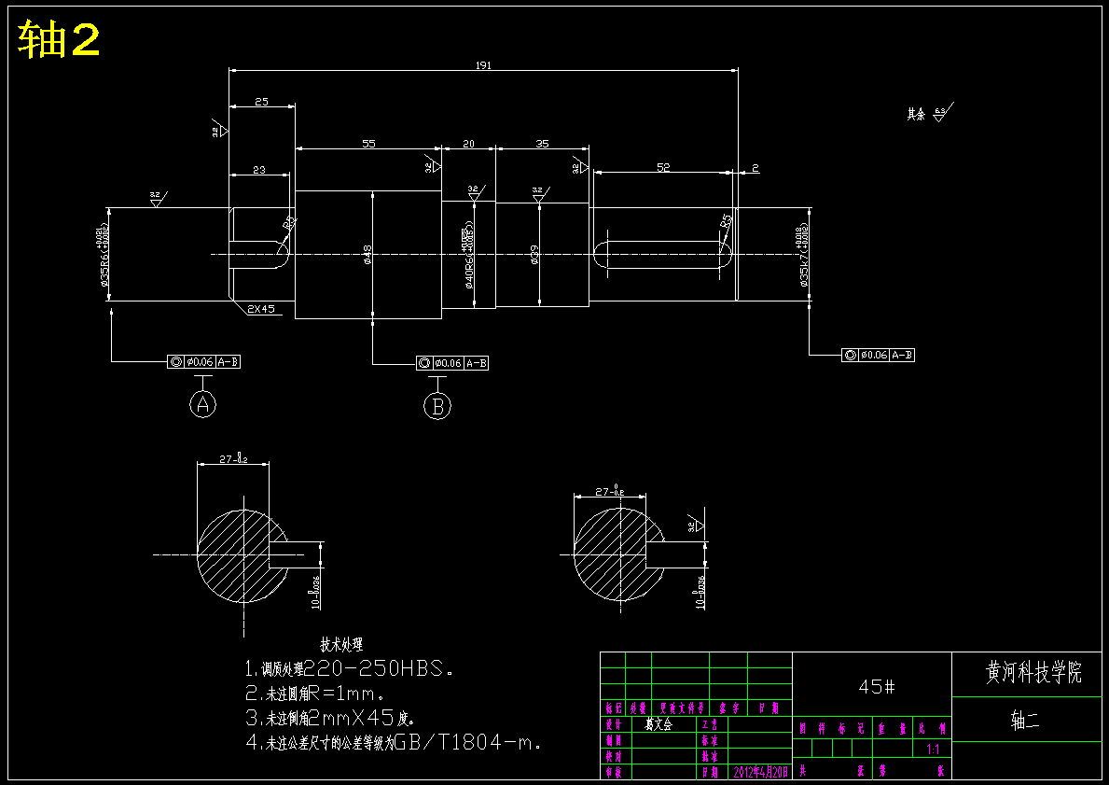
Task: Click the 55 segment length dimension
Action: (x=368, y=144)
